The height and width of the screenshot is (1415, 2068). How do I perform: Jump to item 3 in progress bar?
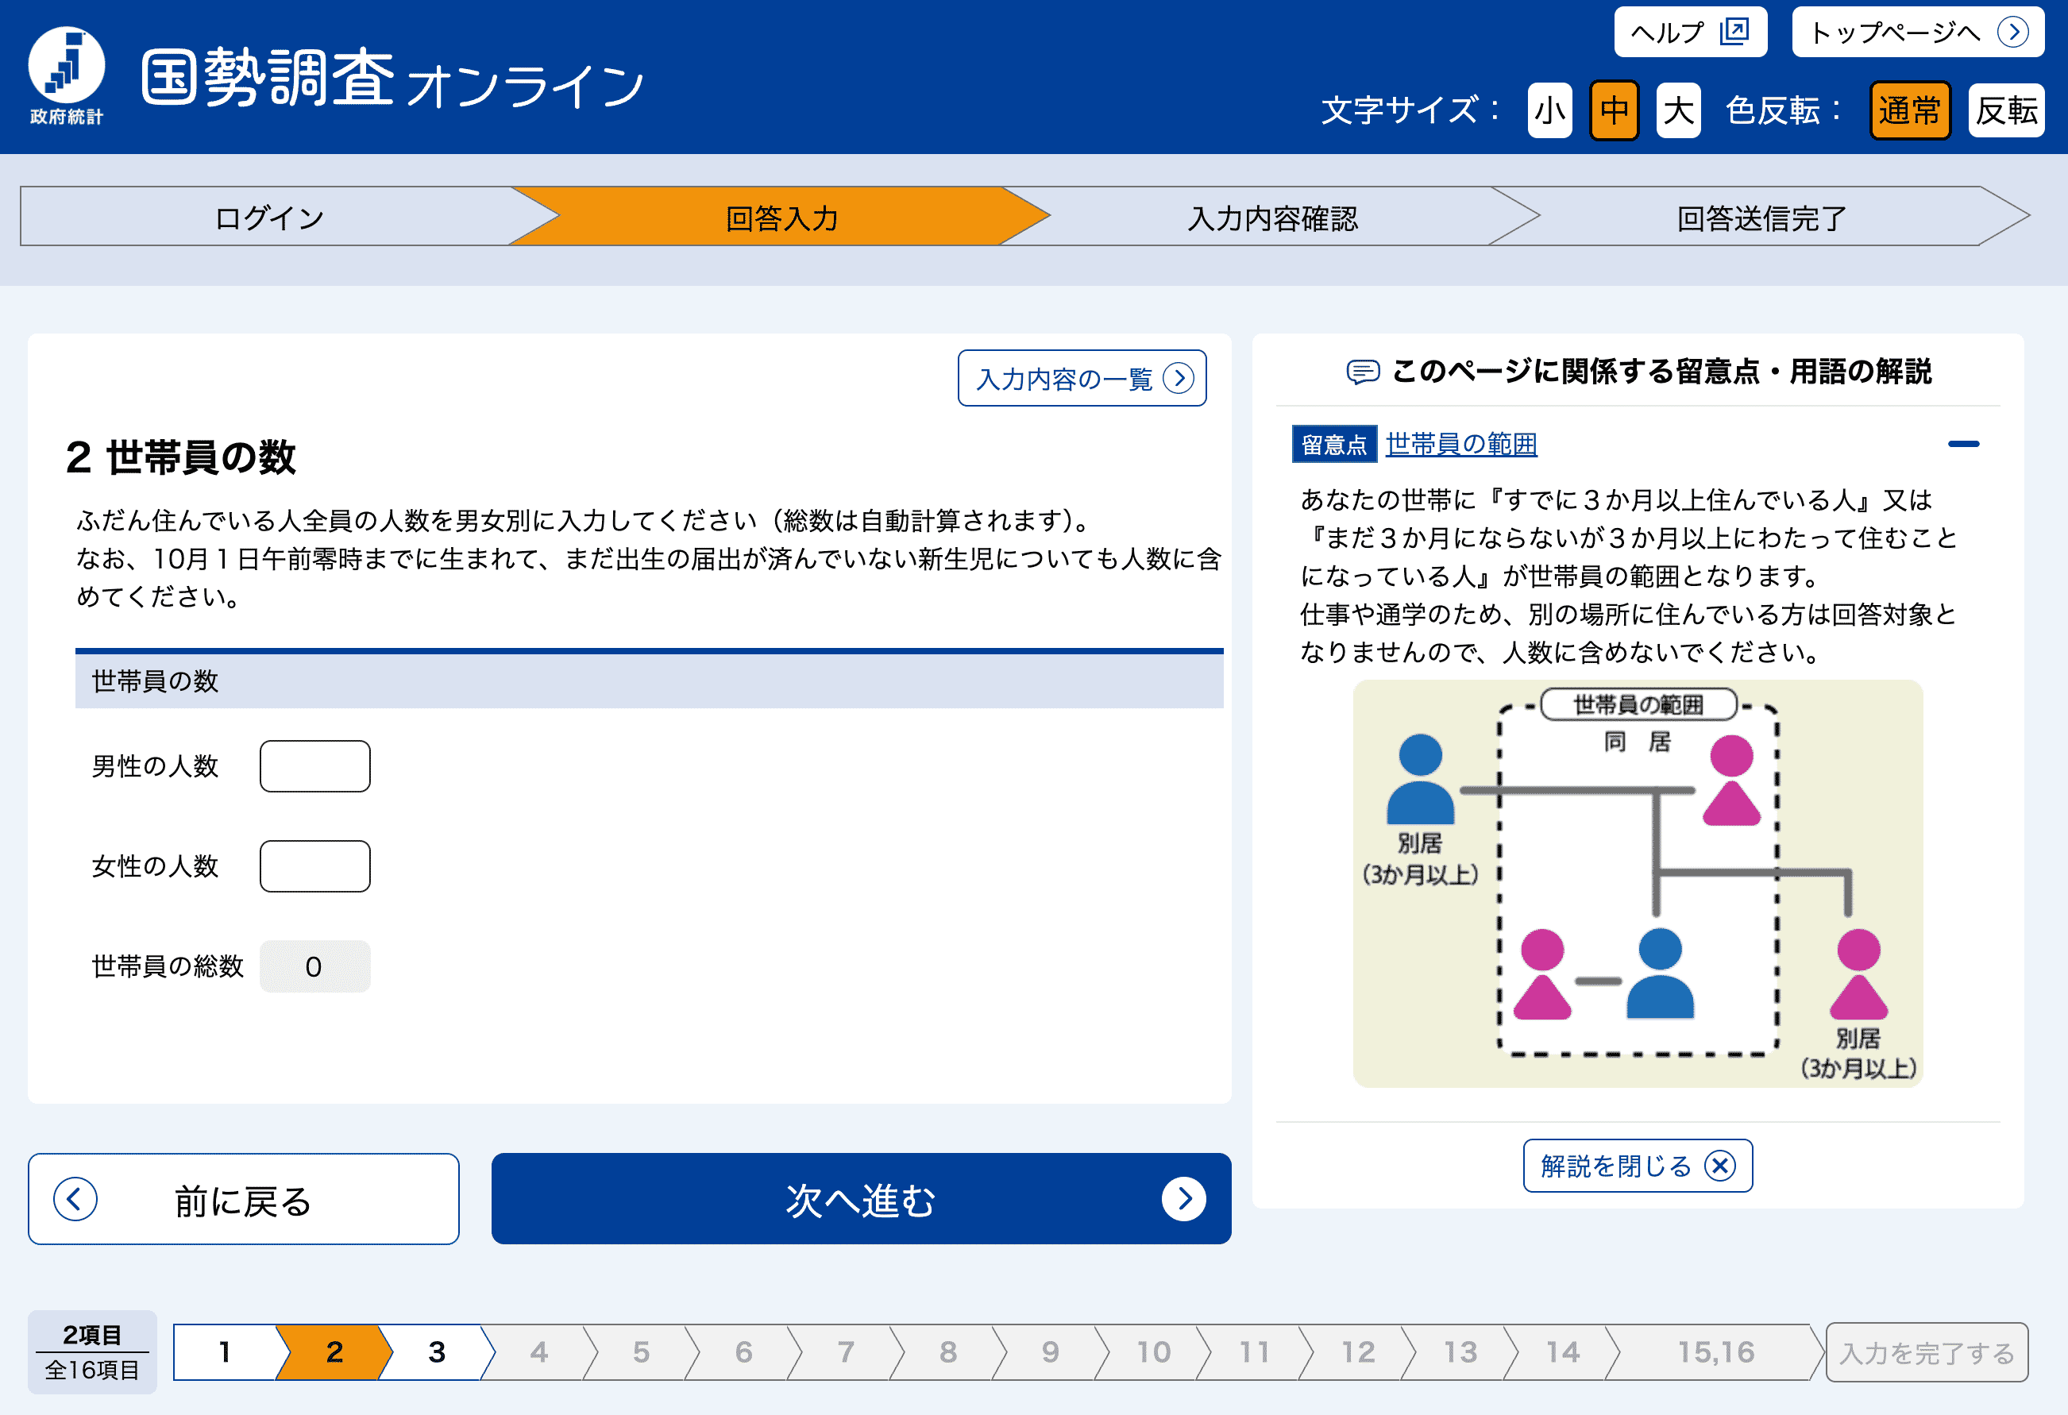pyautogui.click(x=436, y=1351)
